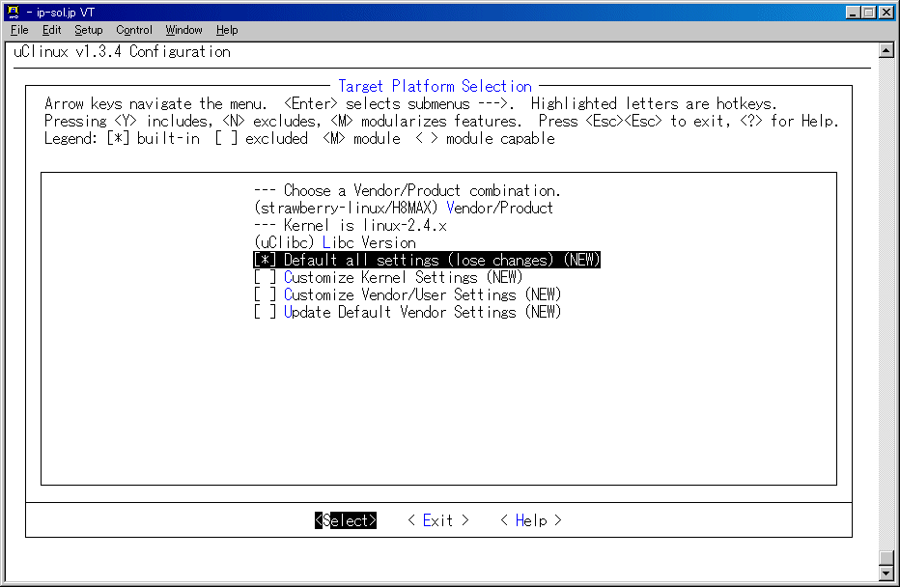Click the vertical scrollbar thumb
This screenshot has width=900, height=587.
pos(886,558)
